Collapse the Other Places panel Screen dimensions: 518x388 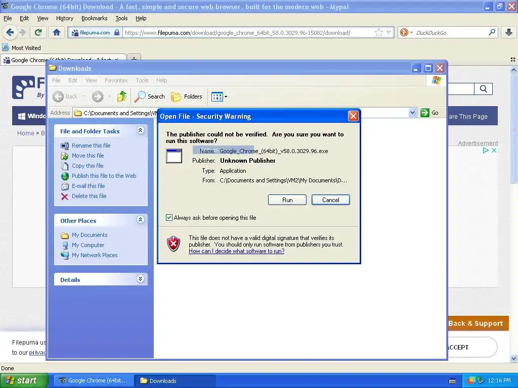141,219
